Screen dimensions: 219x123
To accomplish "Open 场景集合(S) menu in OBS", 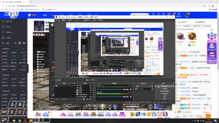I will (87, 20).
